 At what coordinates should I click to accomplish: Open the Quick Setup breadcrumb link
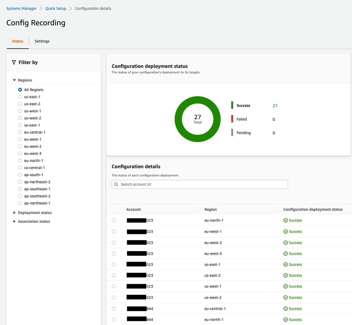[x=56, y=9]
